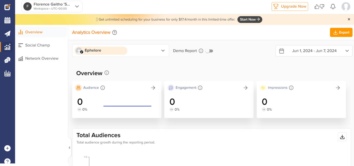
Task: Enable the Demo Report toggle
Action: (x=209, y=51)
